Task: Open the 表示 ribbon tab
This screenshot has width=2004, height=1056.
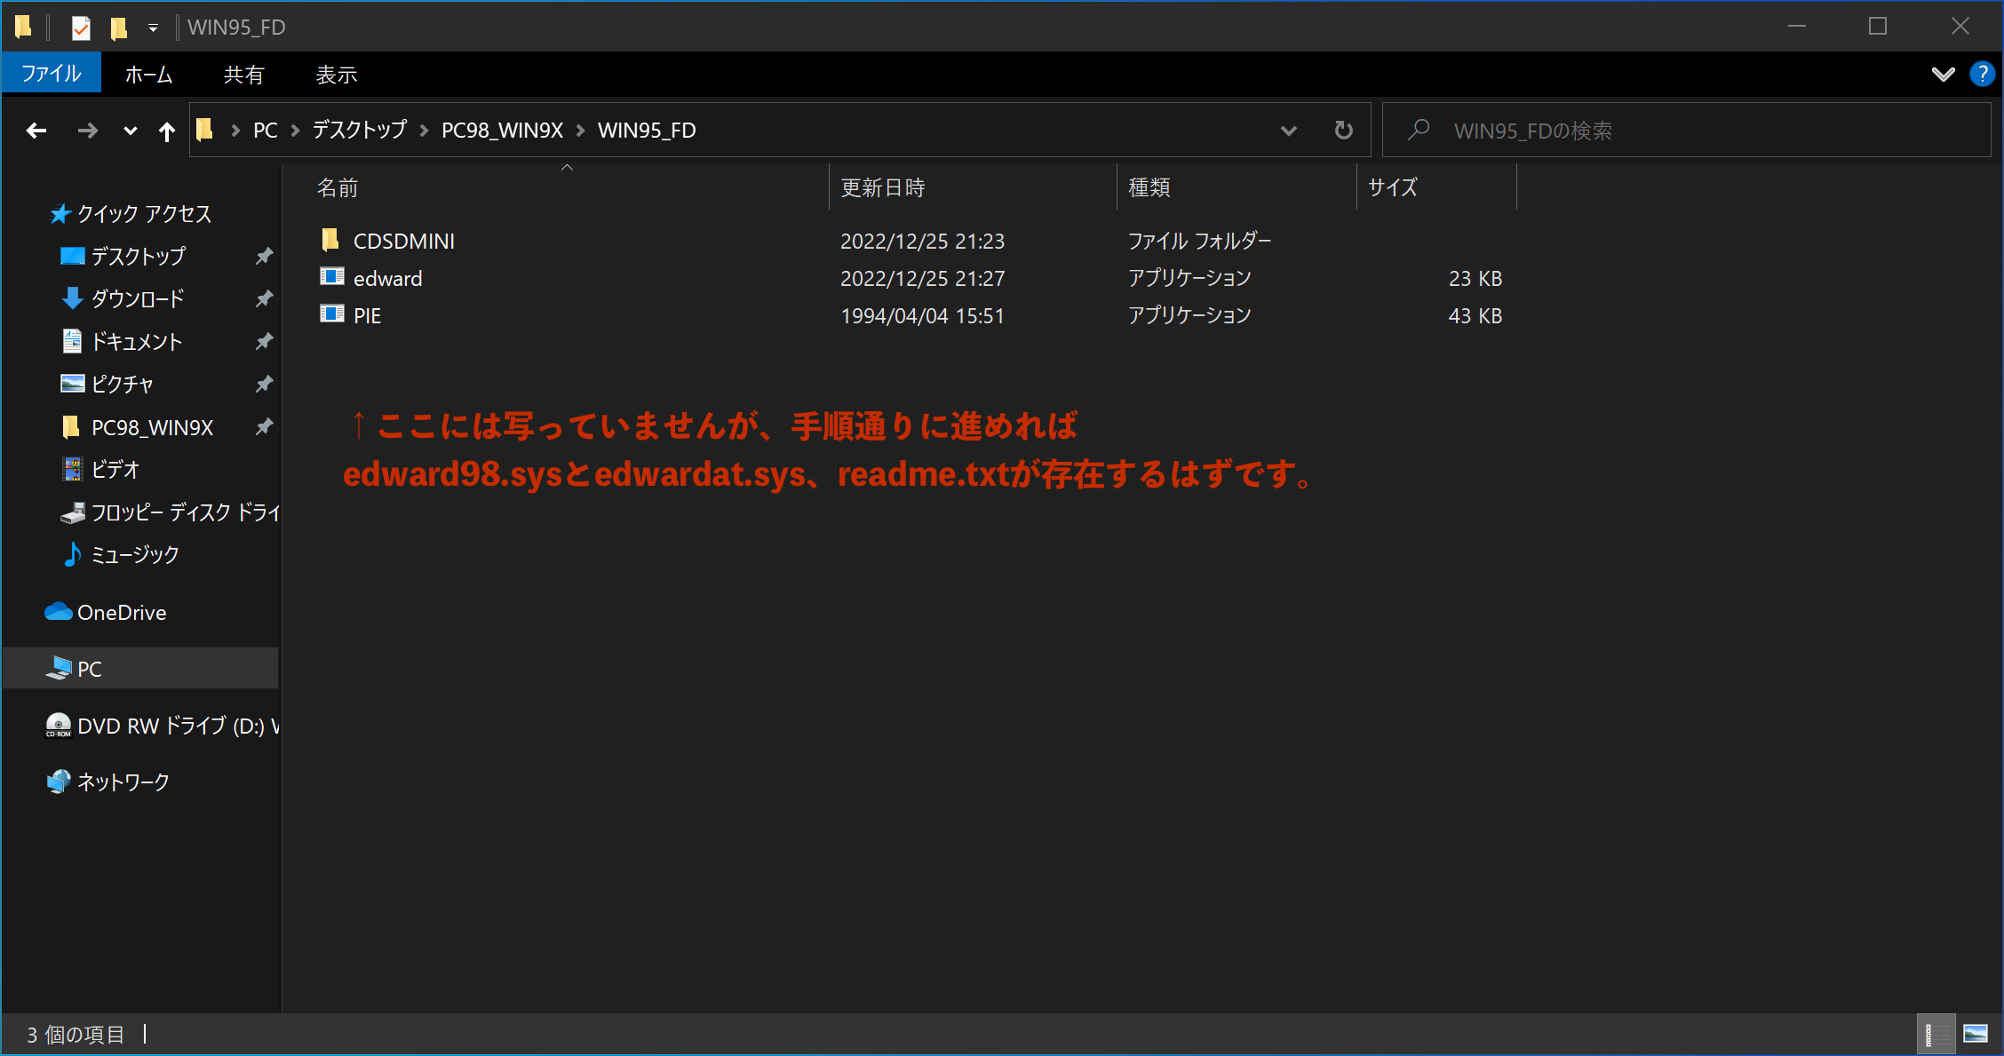Action: tap(336, 75)
